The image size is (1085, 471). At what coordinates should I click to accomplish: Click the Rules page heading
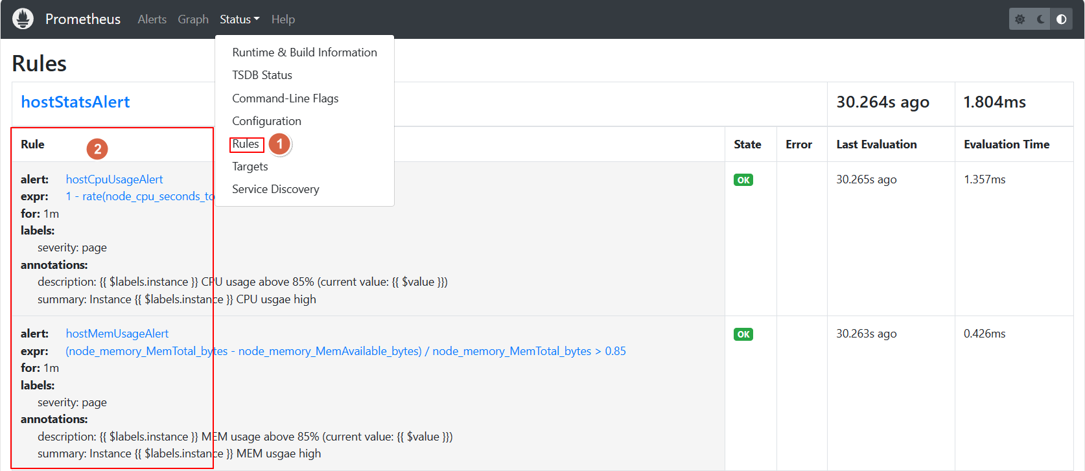click(40, 63)
